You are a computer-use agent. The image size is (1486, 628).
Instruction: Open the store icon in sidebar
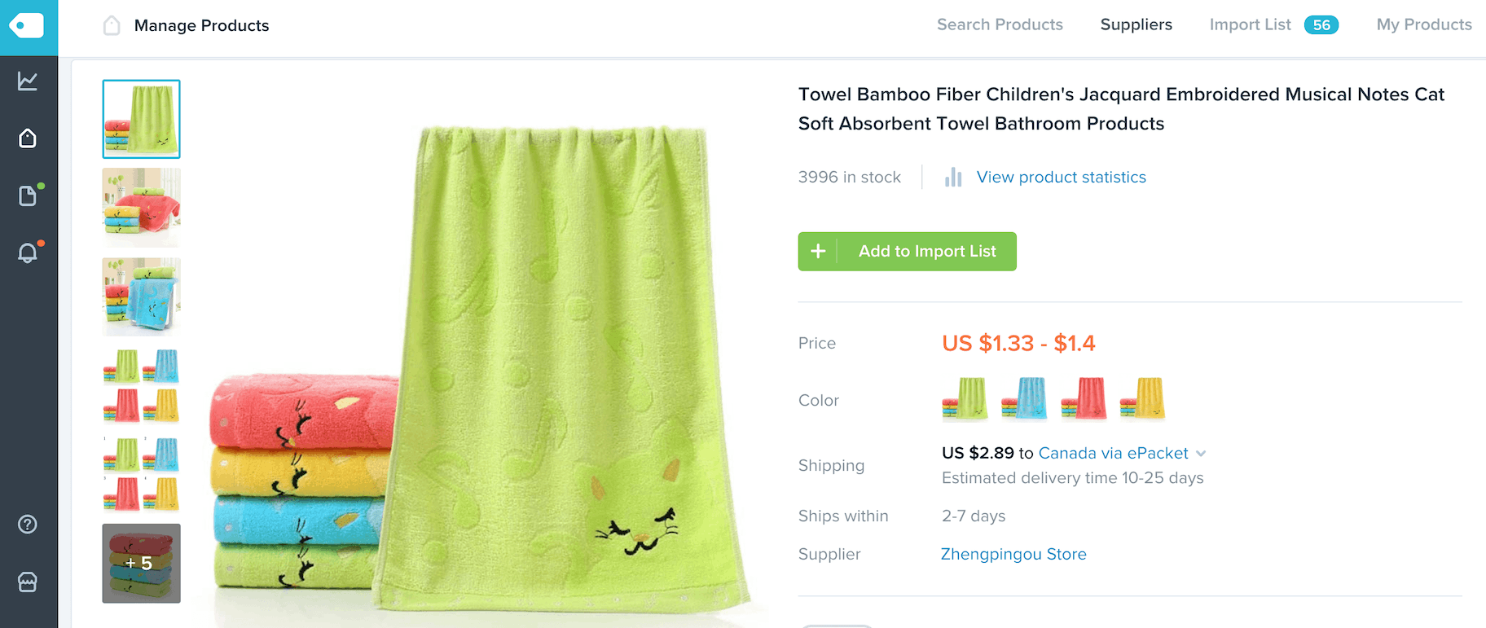point(28,582)
